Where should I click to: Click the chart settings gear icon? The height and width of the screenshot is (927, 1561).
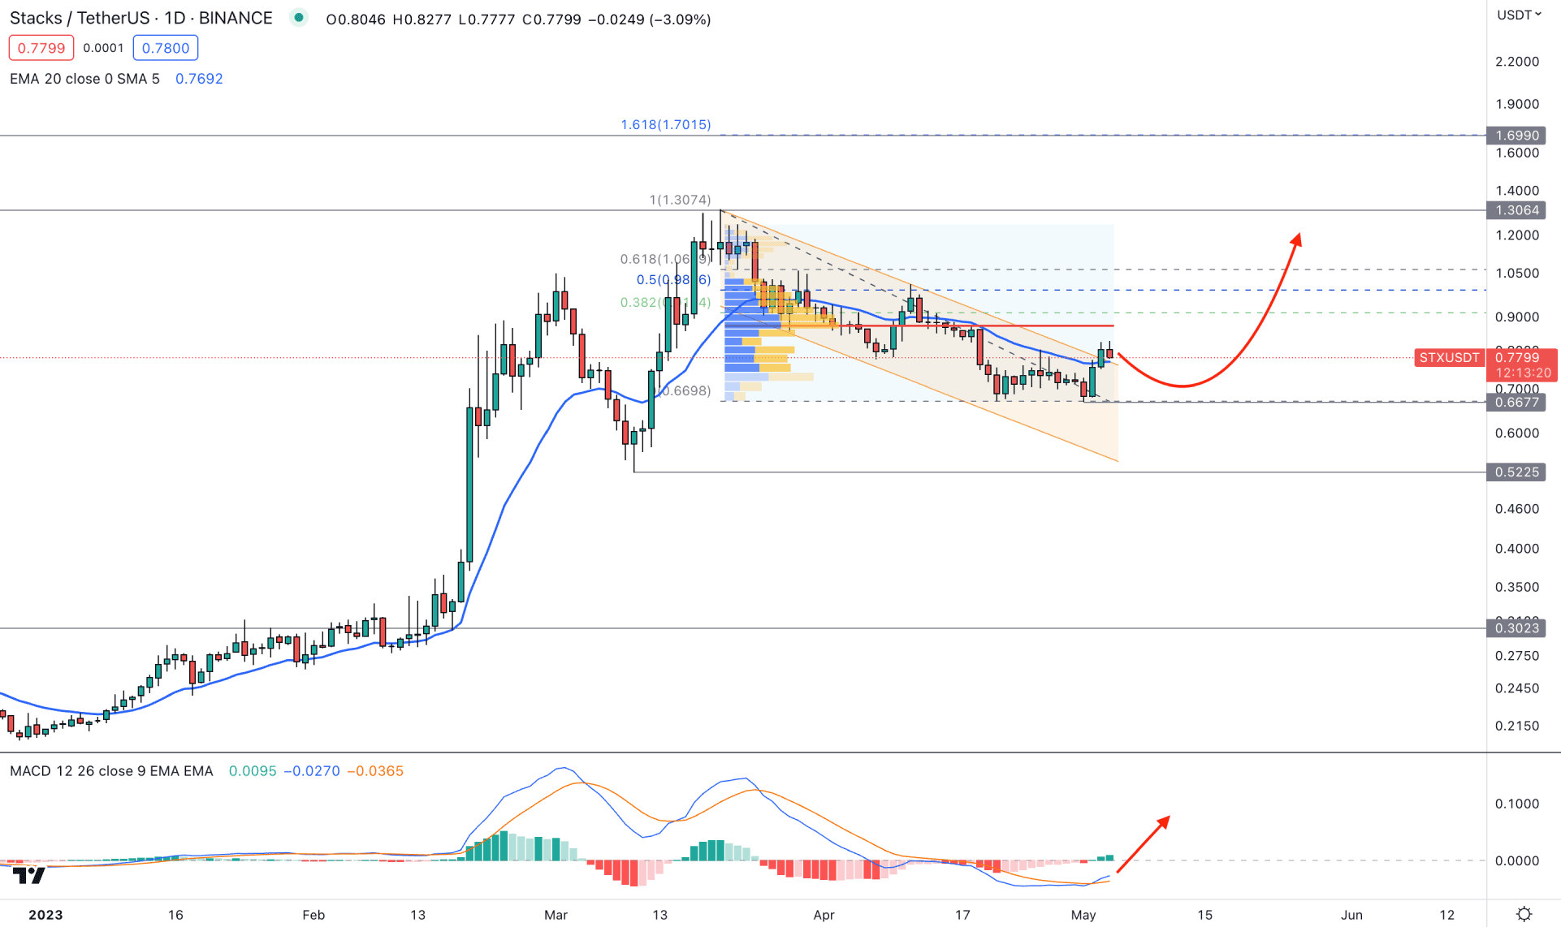pos(1524,914)
